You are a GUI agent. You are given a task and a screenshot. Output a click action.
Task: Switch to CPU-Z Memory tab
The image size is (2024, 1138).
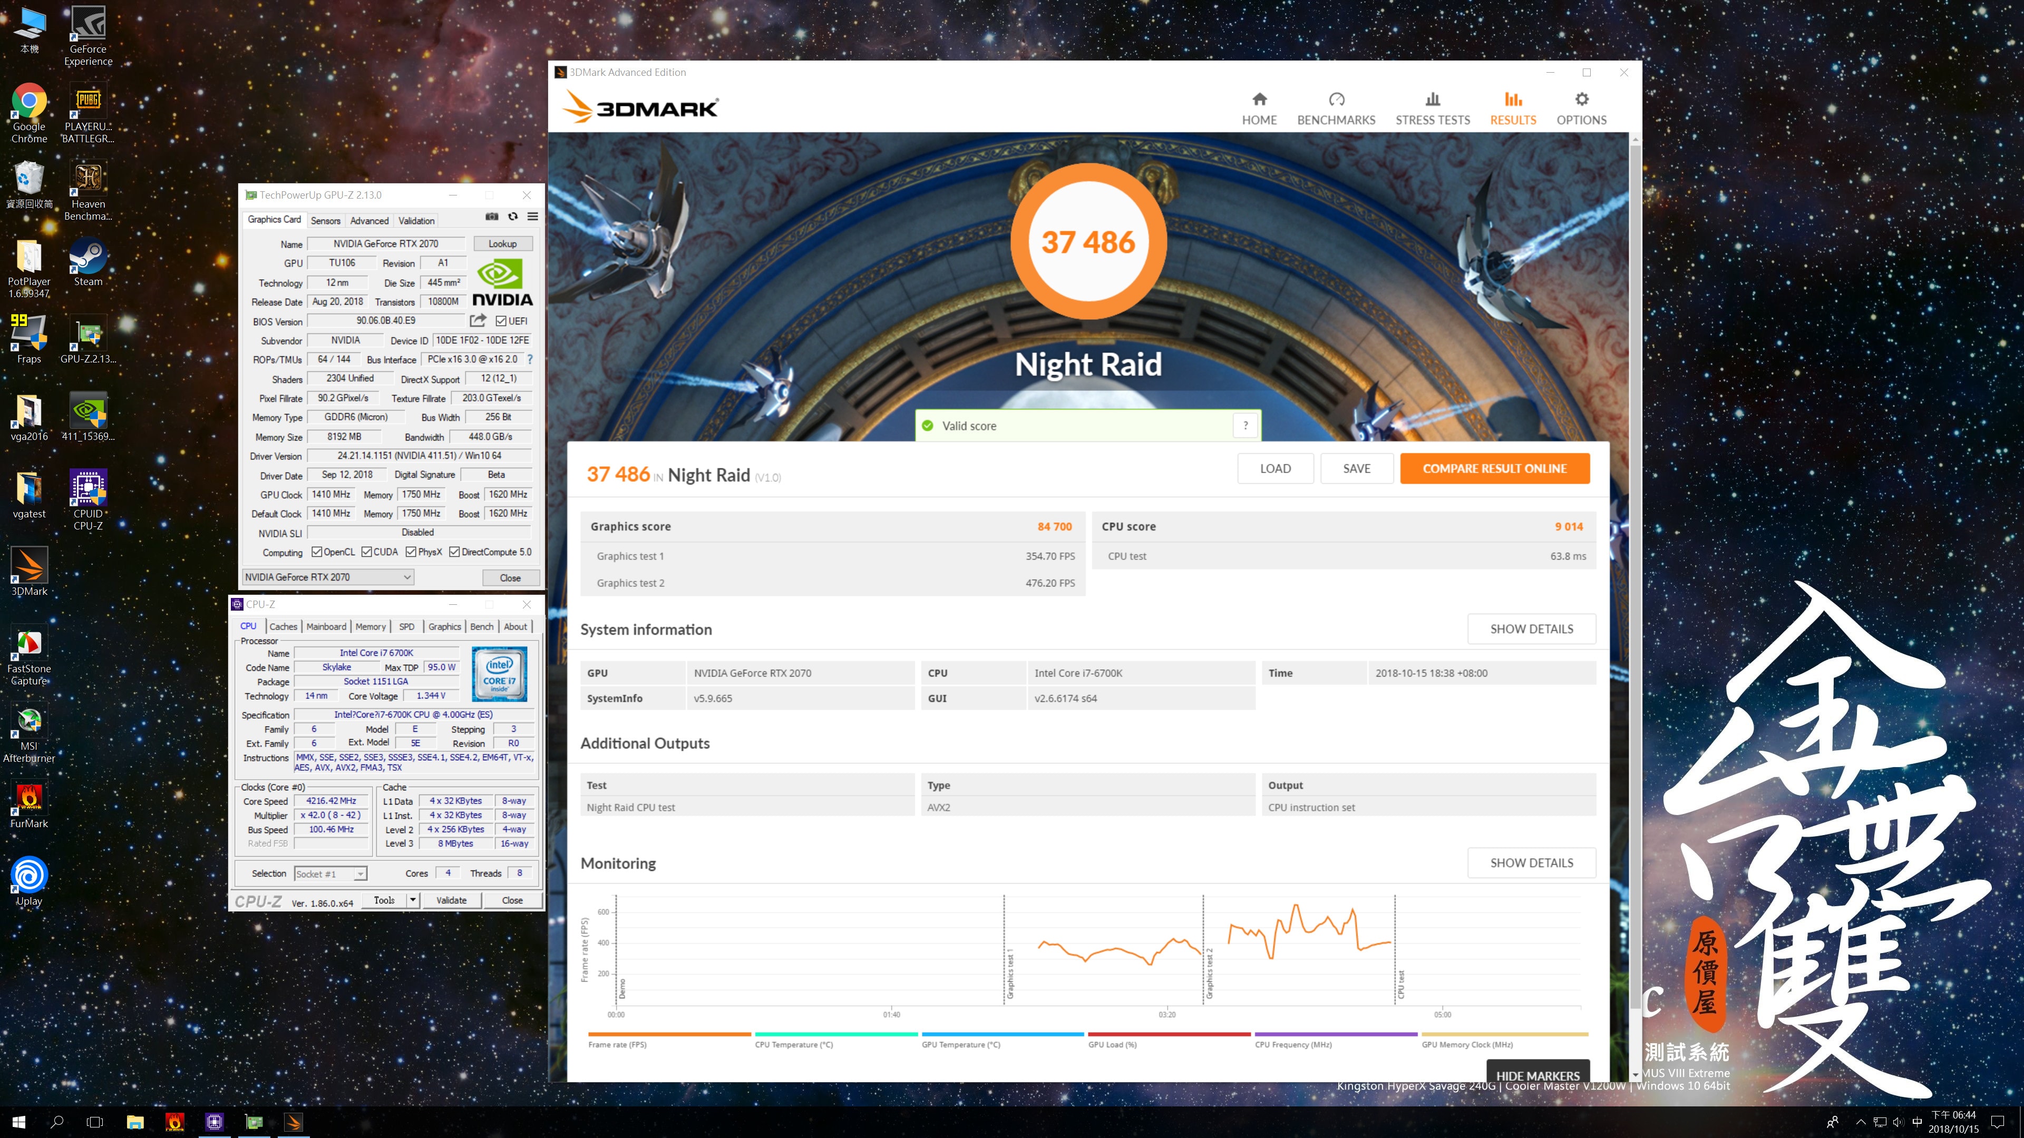pos(371,627)
